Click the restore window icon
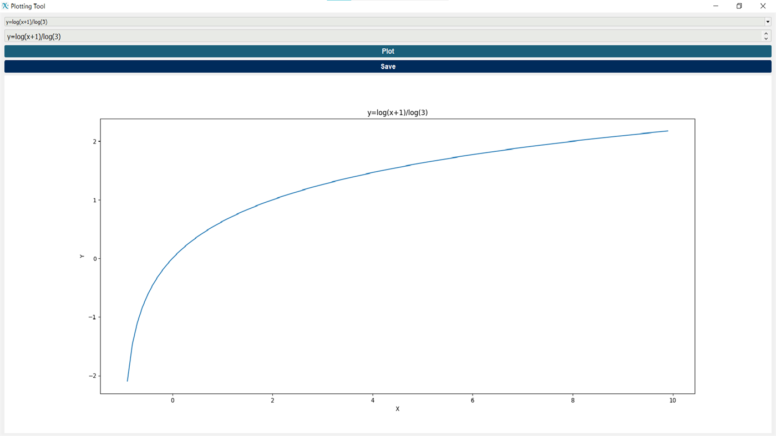The width and height of the screenshot is (776, 436). pos(738,5)
